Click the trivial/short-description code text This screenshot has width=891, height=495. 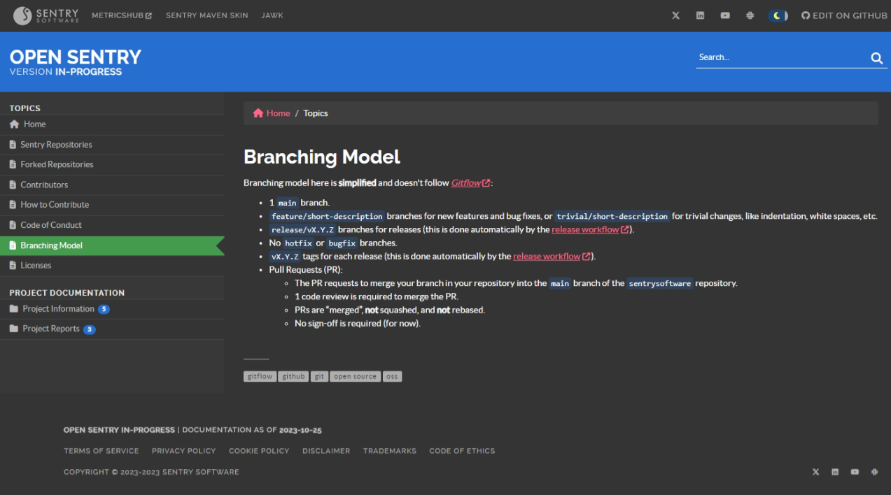click(612, 216)
